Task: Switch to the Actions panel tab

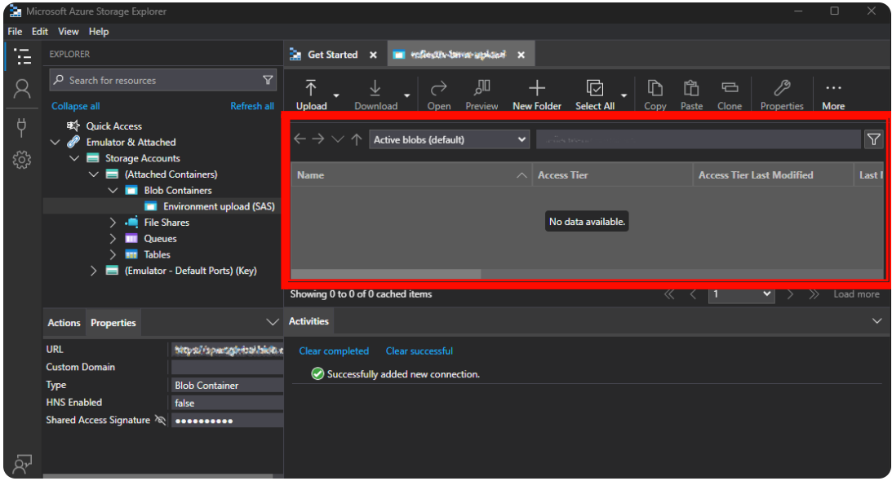Action: pyautogui.click(x=64, y=323)
